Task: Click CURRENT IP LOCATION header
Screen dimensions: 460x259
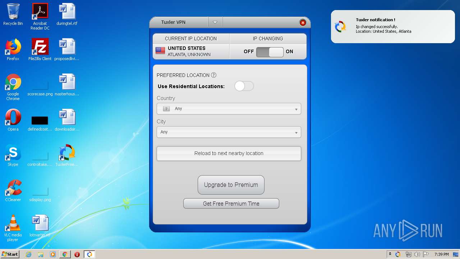Action: (191, 38)
